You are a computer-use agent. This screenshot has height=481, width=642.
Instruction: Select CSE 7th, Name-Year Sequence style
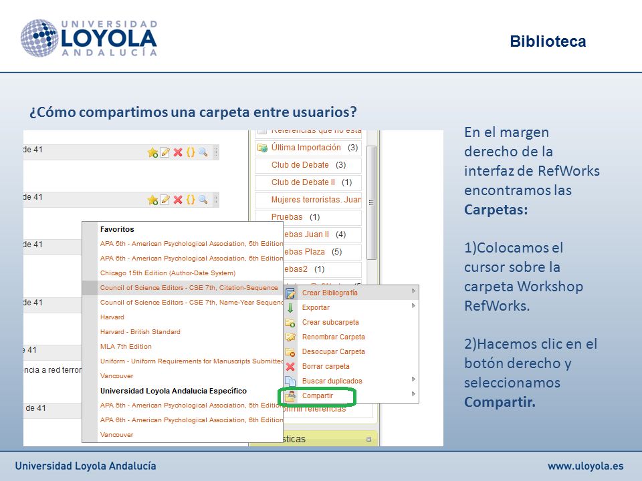[x=191, y=303]
